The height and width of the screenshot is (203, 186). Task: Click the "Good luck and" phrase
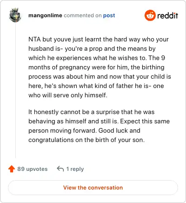tap(120, 130)
